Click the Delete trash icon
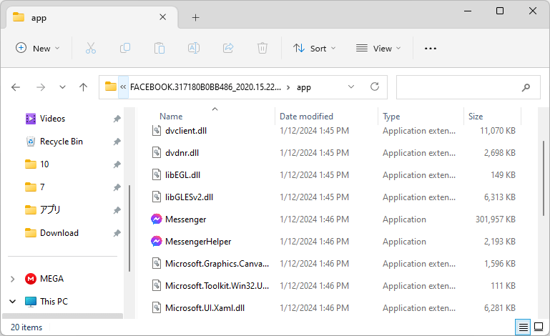This screenshot has height=336, width=550. pos(262,48)
